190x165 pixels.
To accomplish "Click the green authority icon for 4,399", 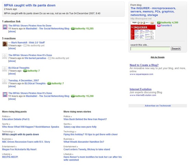I will pos(159,23).
